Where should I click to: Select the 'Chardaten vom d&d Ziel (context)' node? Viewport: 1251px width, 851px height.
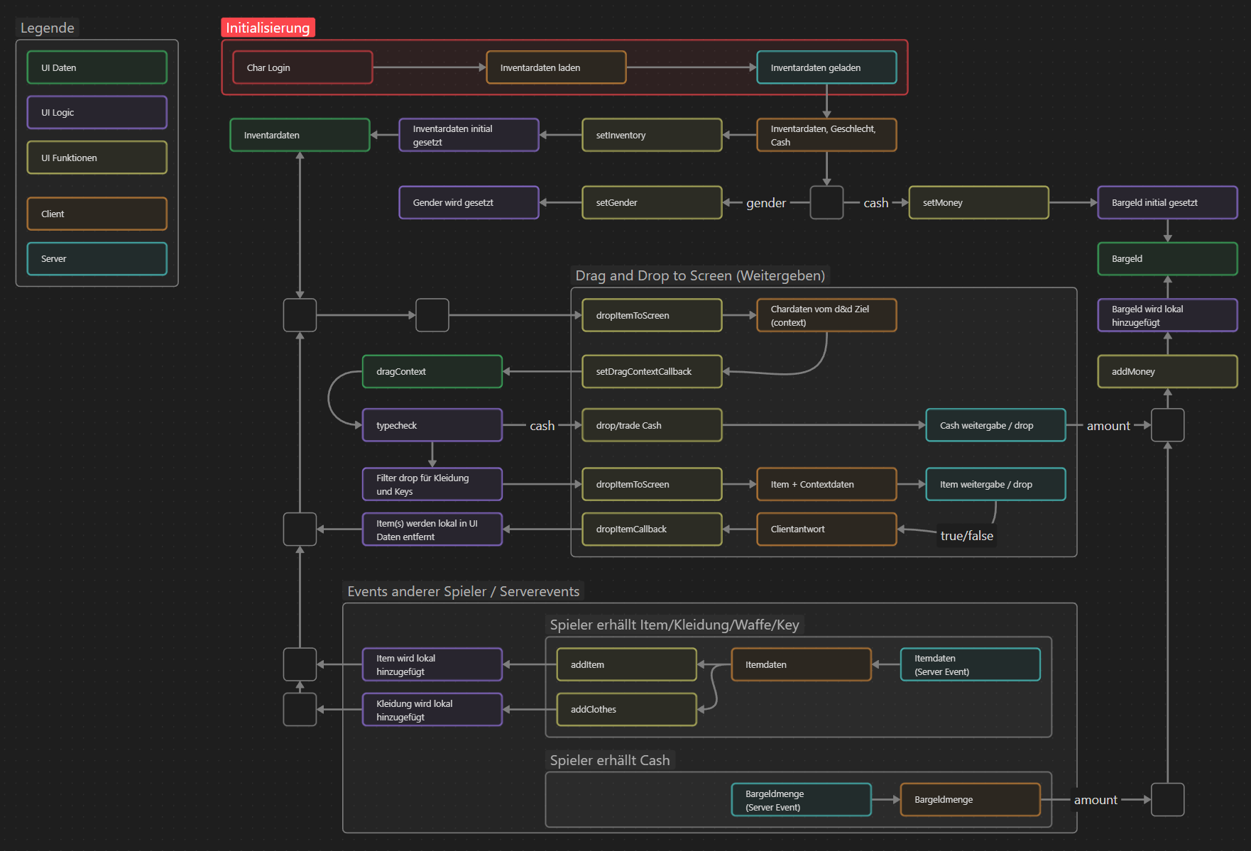(826, 315)
